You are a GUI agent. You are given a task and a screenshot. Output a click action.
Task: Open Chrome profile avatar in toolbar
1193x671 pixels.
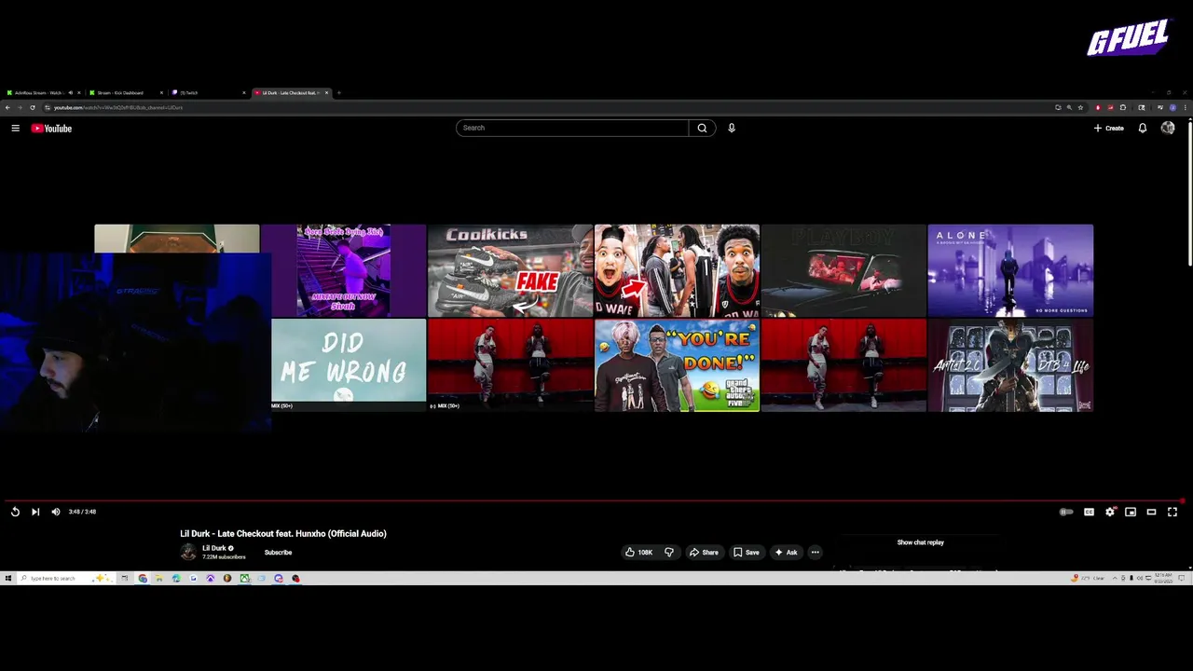(x=1172, y=107)
